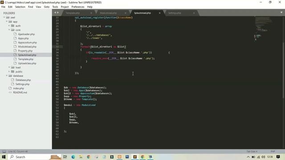Open the Preferences menu
This screenshot has height=160, width=285.
click(x=78, y=7)
